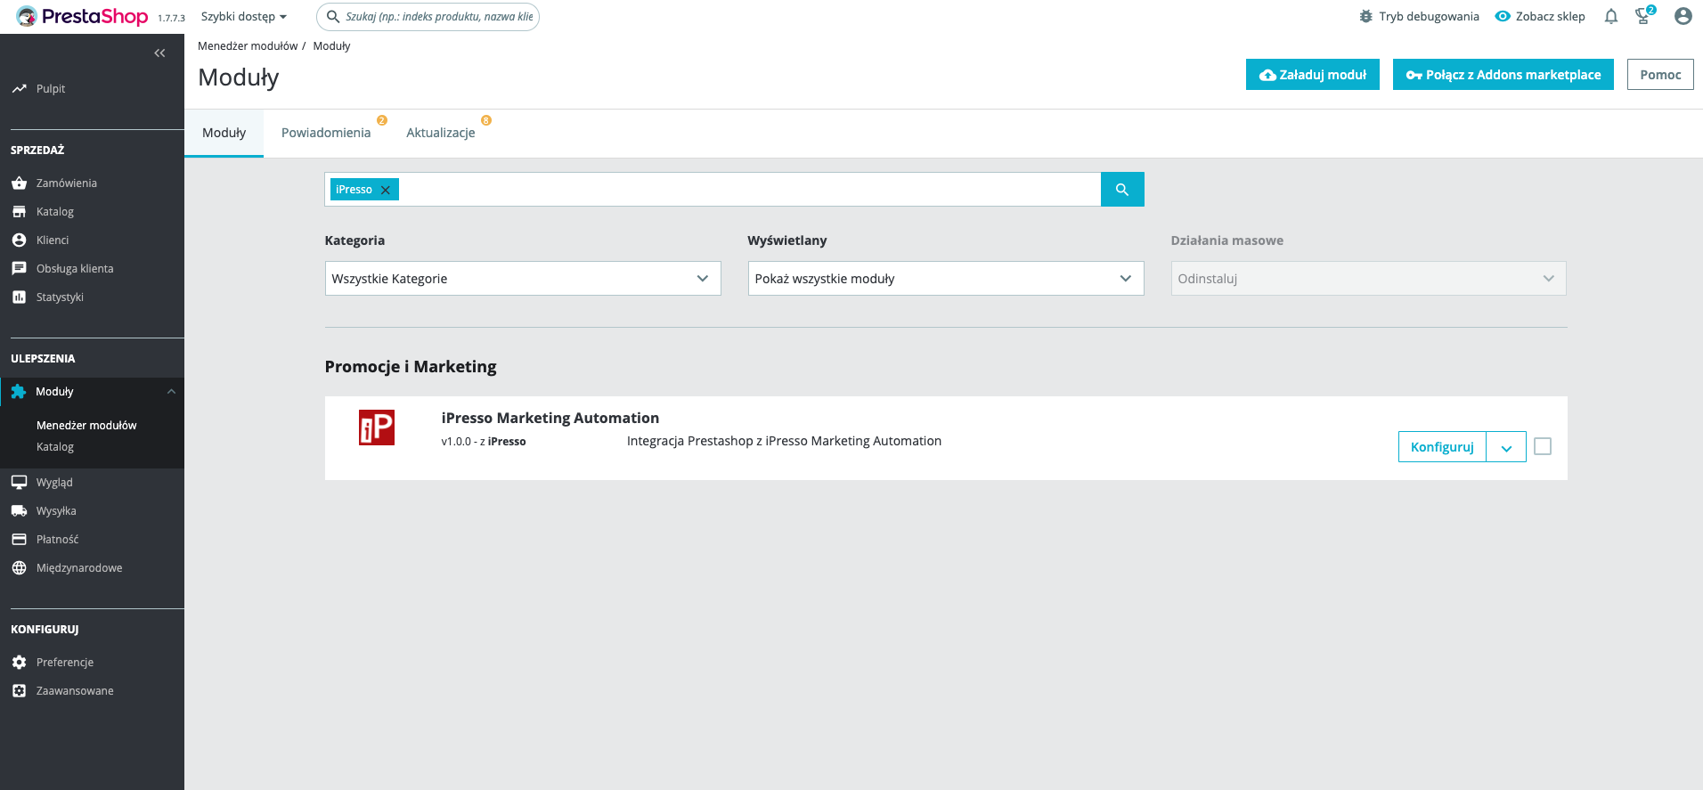Click the Załaduj moduł button
The height and width of the screenshot is (790, 1703).
1313,75
